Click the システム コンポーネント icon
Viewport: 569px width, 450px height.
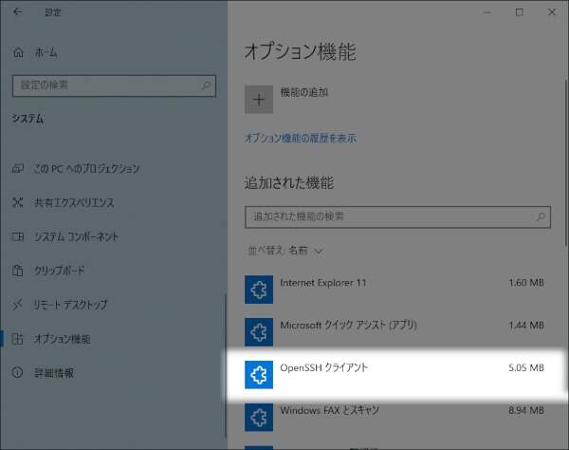point(18,236)
